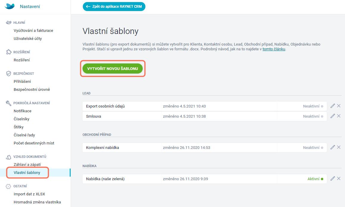Go back via Zpět do aplikace RAYNET CRM

coord(114,7)
